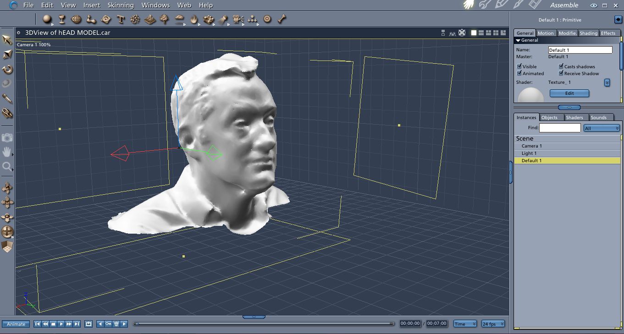This screenshot has width=624, height=334.
Task: Insert a terrain object
Action: [150, 19]
